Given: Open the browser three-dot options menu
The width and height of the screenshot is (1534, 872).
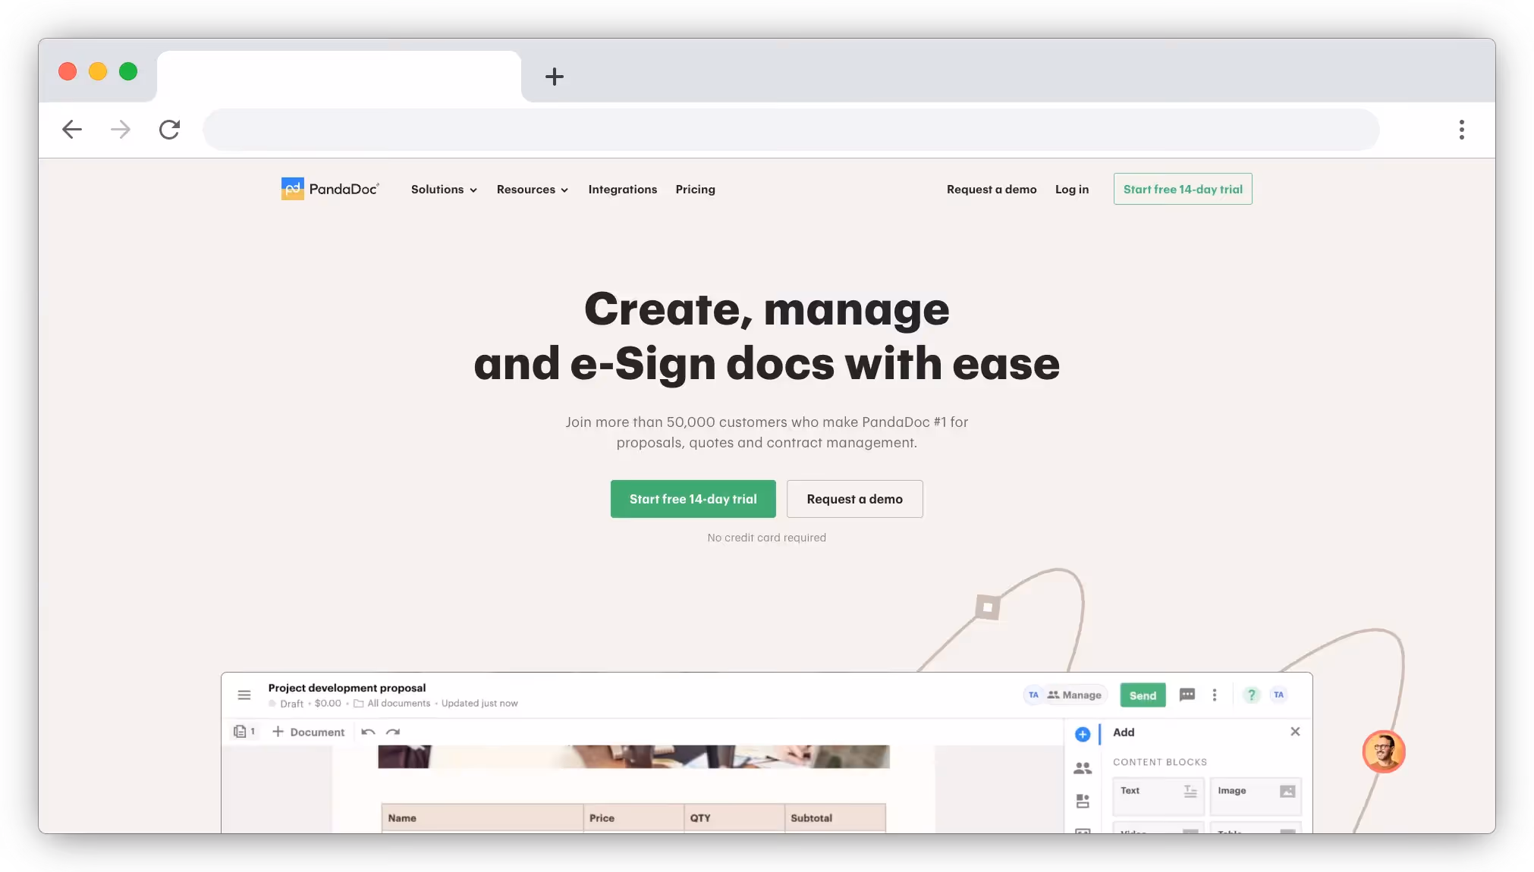Looking at the screenshot, I should pos(1461,130).
